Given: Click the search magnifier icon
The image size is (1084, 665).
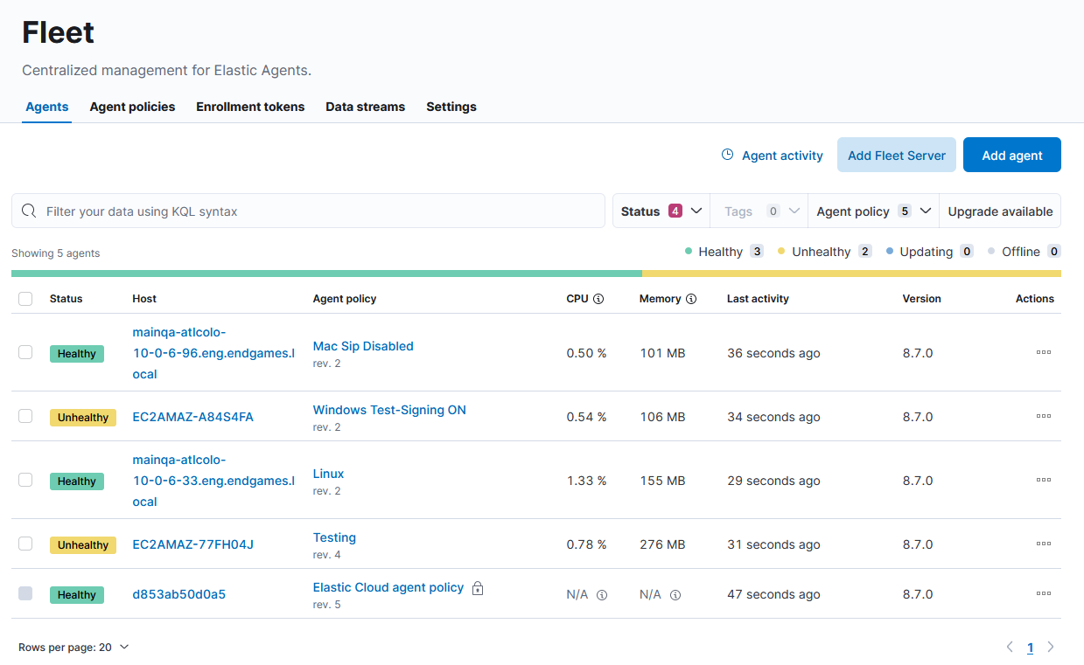Looking at the screenshot, I should point(29,211).
